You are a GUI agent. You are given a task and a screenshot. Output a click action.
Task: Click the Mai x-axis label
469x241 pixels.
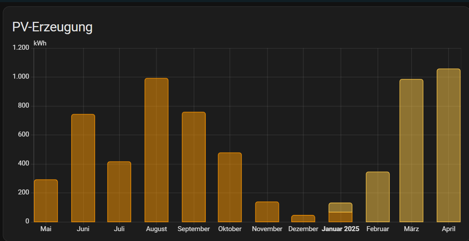(46, 229)
